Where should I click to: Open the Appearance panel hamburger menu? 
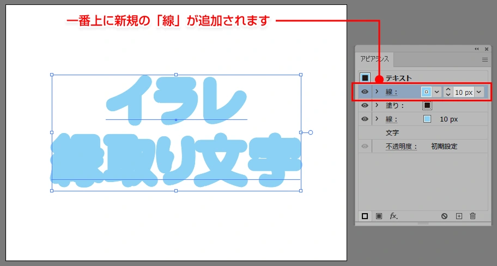click(485, 59)
